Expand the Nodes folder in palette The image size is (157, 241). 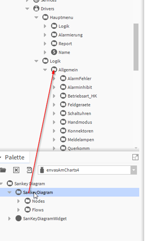click(18, 201)
